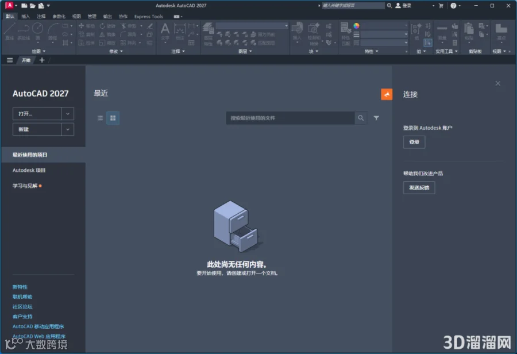The height and width of the screenshot is (354, 517).
Task: Select the Fillet (圆角) tool
Action: pyautogui.click(x=129, y=34)
